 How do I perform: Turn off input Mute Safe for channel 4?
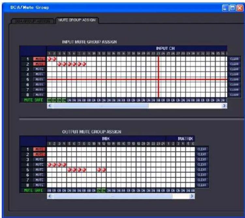tap(64, 100)
